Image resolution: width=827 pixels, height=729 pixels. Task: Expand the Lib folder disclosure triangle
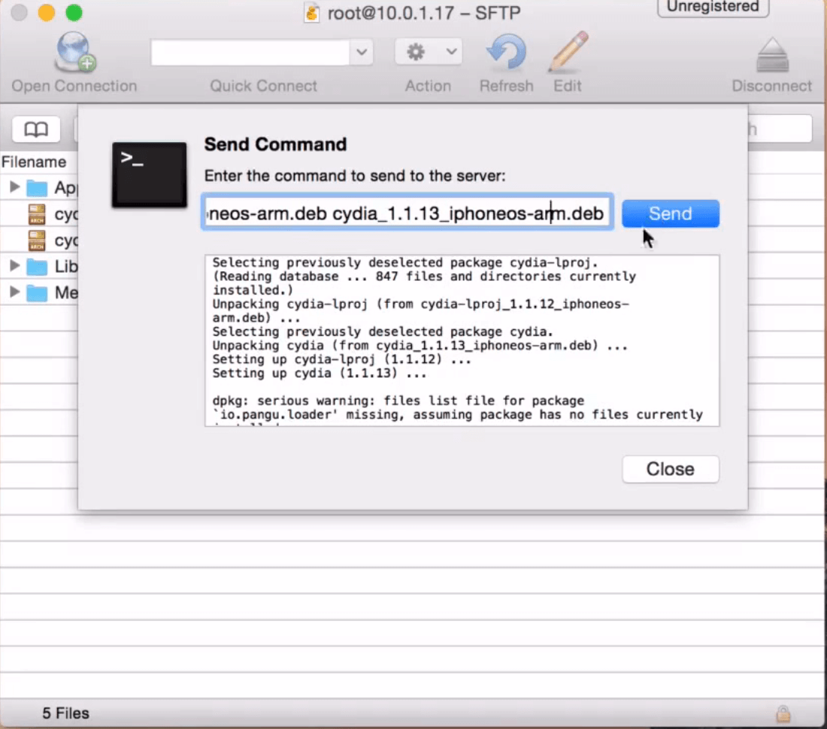pyautogui.click(x=14, y=266)
